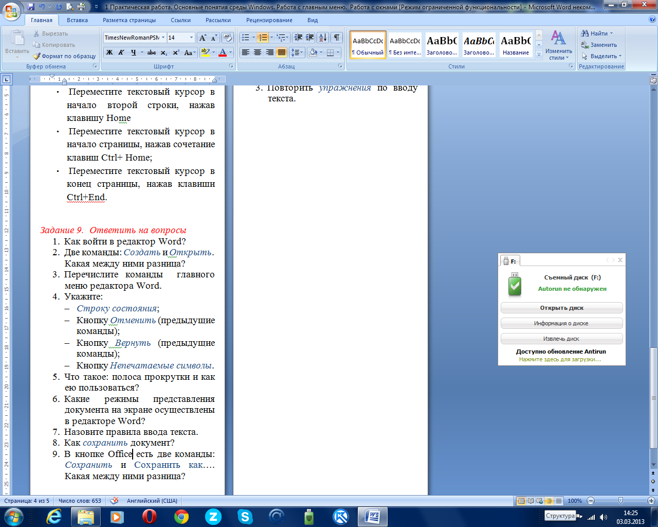Expand the font color dropdown arrow
Viewport: 658px width, 527px height.
coord(230,52)
